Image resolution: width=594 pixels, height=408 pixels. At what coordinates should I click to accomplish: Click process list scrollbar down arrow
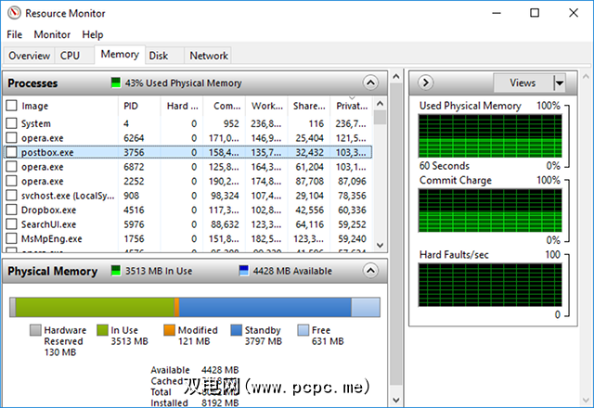[381, 245]
